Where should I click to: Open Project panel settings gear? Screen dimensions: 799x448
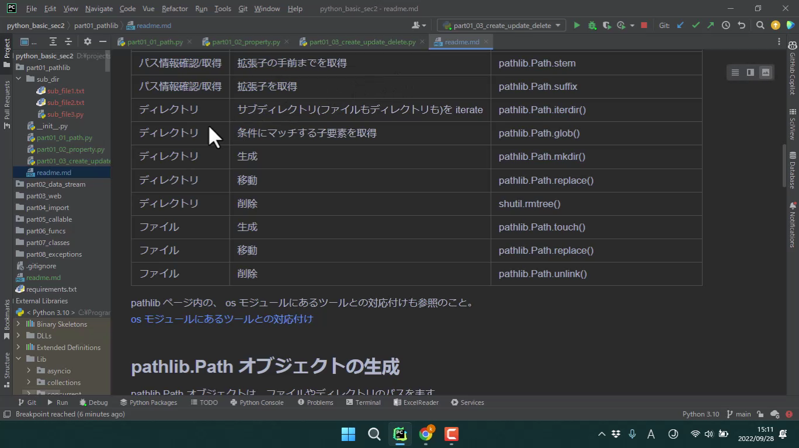tap(88, 41)
